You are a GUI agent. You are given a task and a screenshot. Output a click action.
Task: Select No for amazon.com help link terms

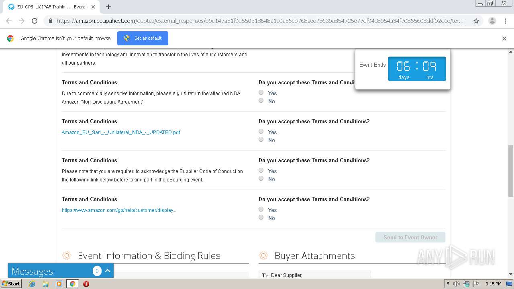click(x=261, y=218)
